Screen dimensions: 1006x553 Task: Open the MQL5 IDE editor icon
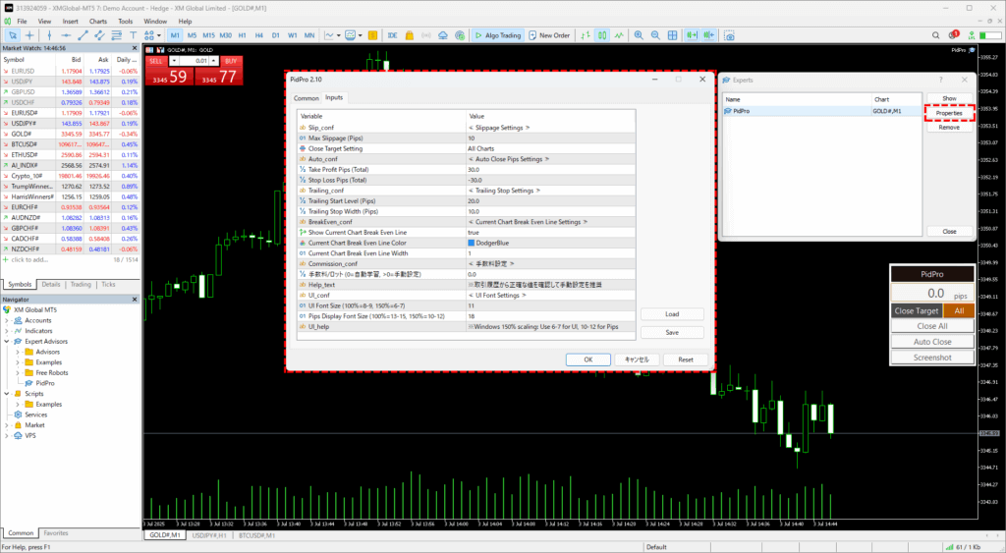point(392,35)
